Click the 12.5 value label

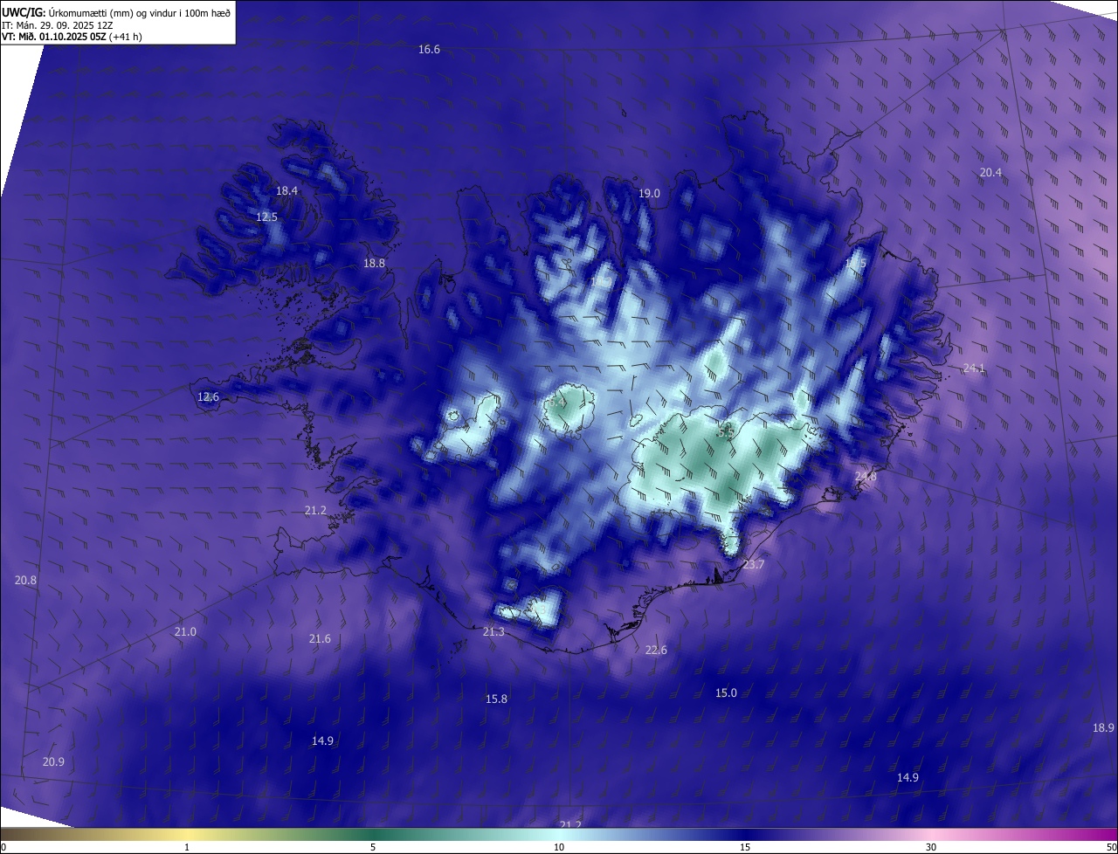click(266, 217)
